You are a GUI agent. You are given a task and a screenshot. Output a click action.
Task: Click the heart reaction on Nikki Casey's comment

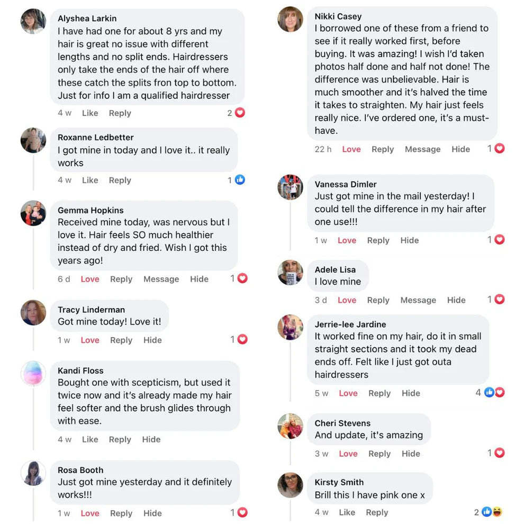pos(499,149)
